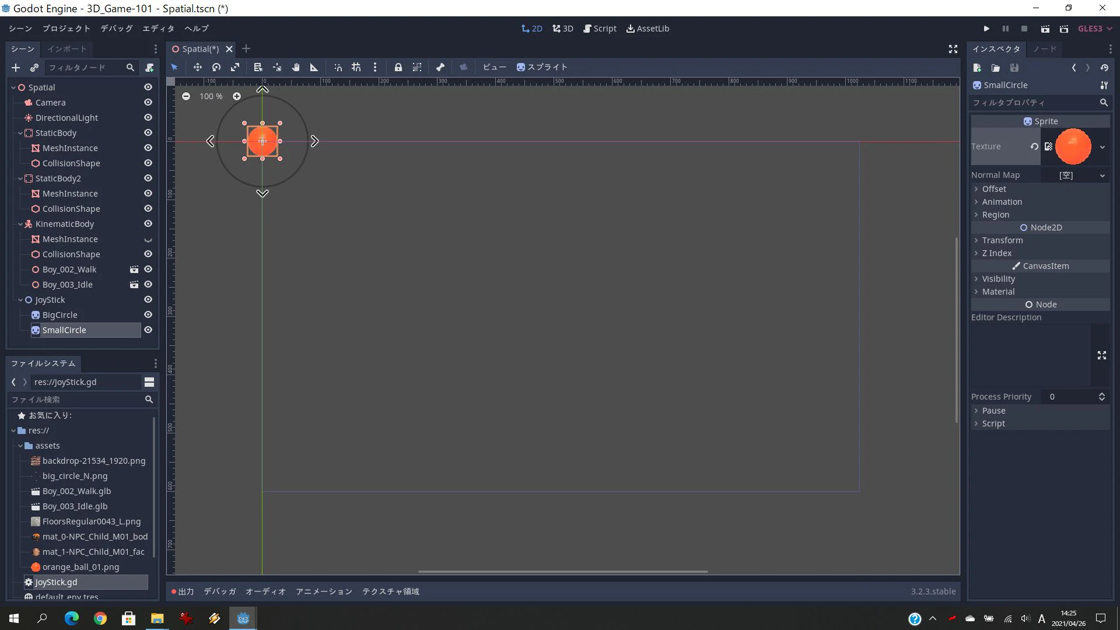Hide the Camera node
Viewport: 1120px width, 630px height.
coord(148,102)
